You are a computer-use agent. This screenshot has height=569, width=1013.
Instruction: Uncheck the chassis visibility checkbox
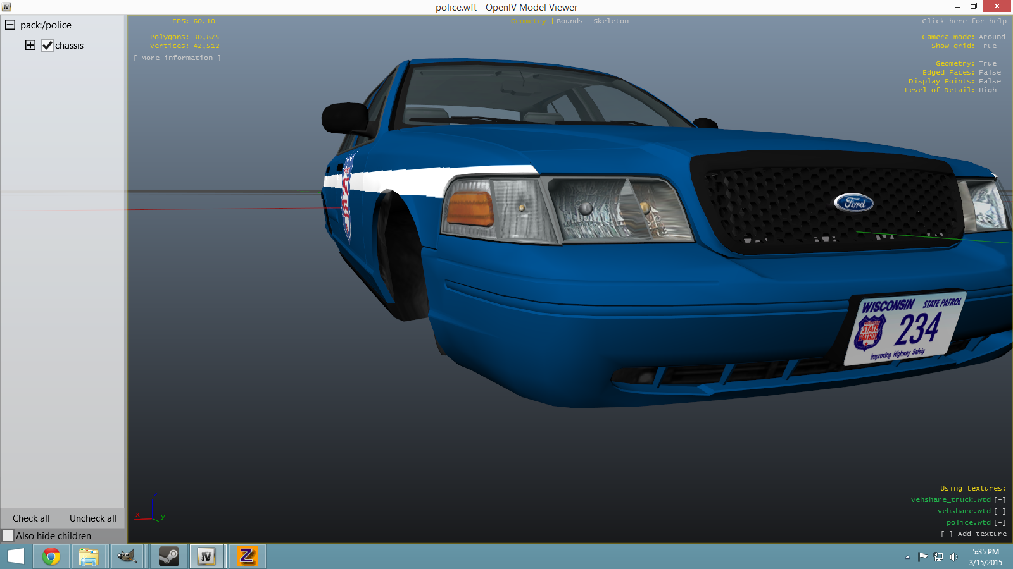click(47, 46)
